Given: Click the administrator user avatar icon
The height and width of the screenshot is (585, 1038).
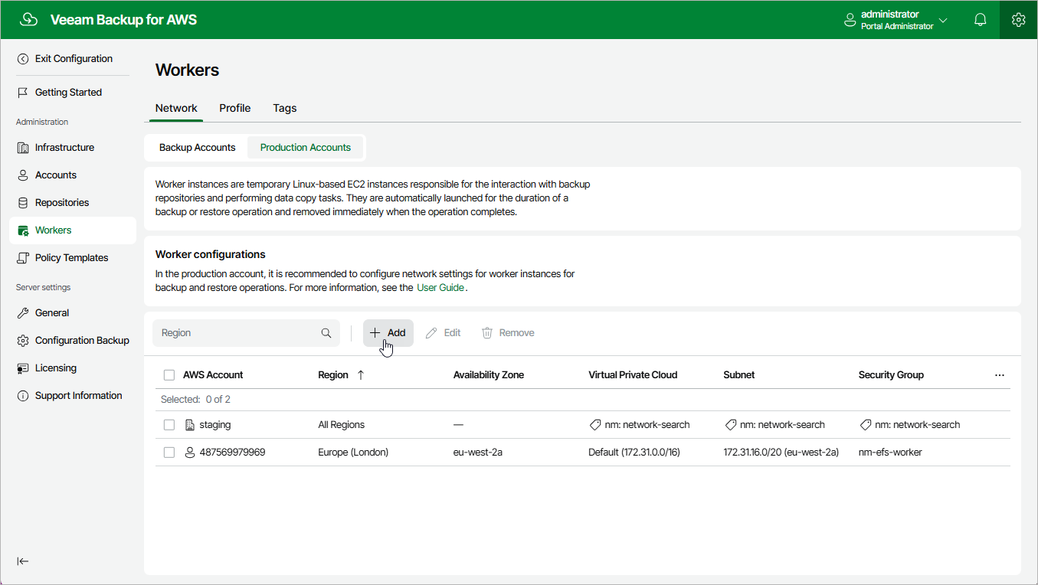Looking at the screenshot, I should [x=850, y=21].
